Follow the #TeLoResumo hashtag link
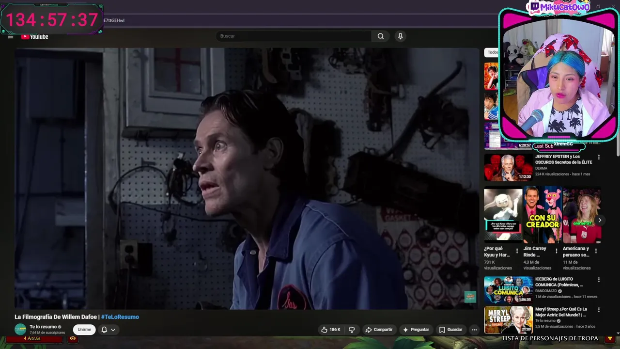 click(120, 317)
